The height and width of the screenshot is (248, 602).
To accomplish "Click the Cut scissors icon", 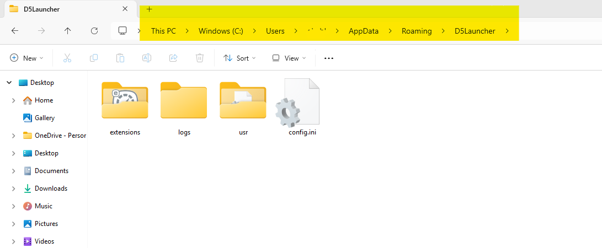I will 67,58.
